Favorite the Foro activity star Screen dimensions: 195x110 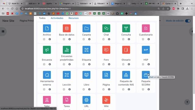(103, 64)
